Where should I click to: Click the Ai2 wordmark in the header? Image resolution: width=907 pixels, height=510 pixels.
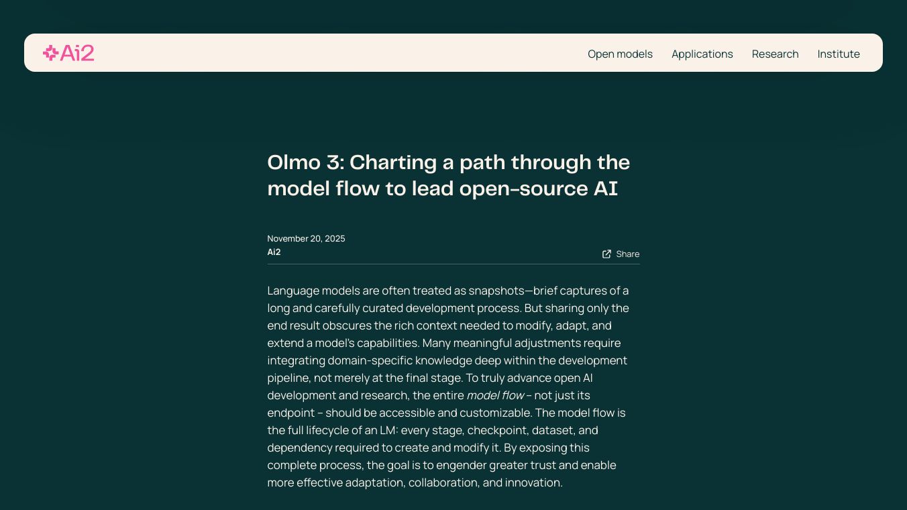point(77,53)
